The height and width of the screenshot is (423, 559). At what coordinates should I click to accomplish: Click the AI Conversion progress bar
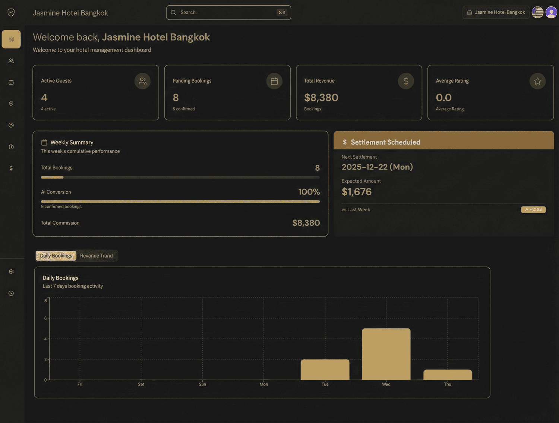(180, 201)
